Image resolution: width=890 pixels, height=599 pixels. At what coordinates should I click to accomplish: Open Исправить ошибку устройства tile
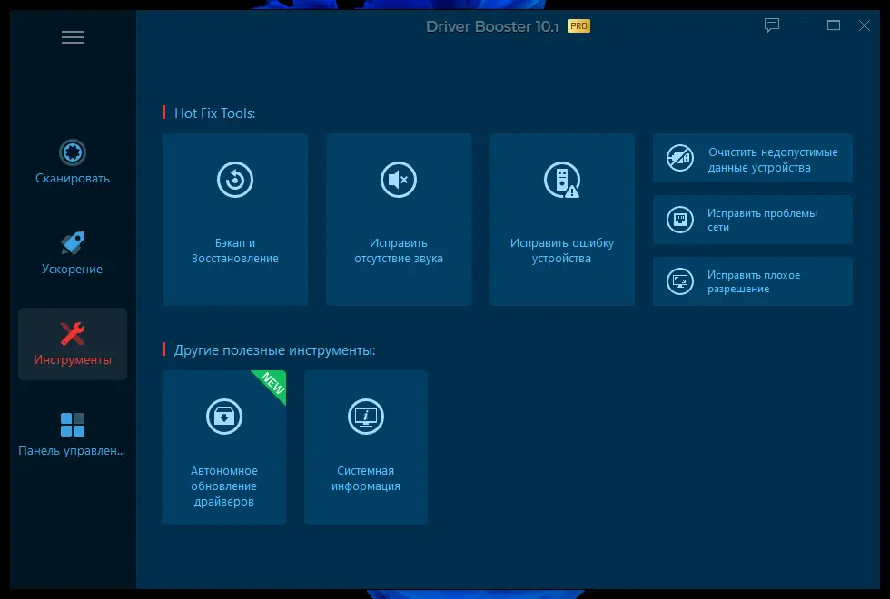coord(562,220)
